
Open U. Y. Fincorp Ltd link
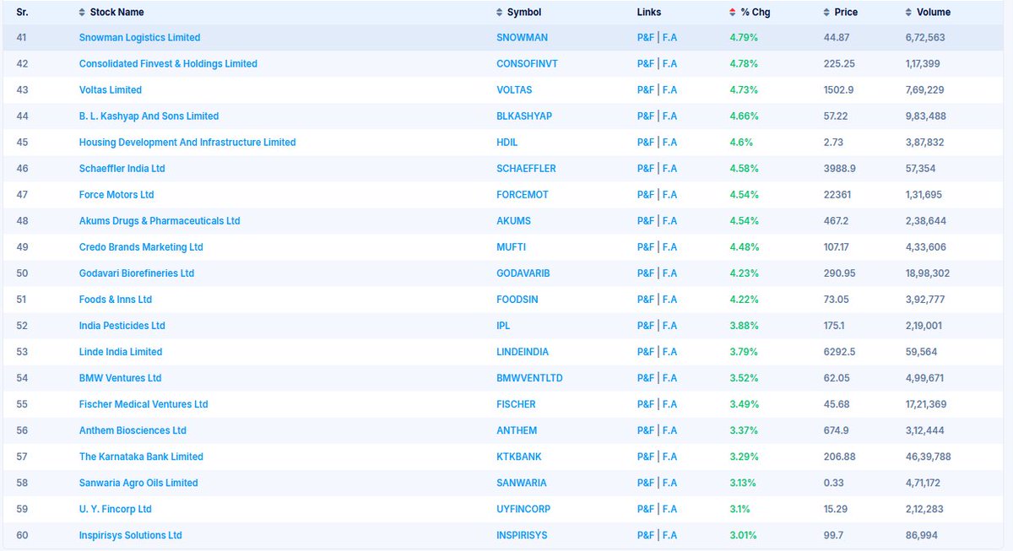click(x=115, y=508)
